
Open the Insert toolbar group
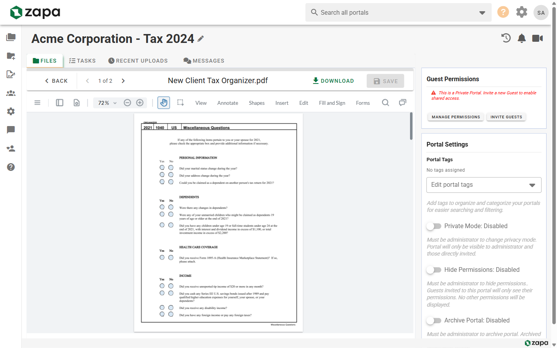[282, 103]
